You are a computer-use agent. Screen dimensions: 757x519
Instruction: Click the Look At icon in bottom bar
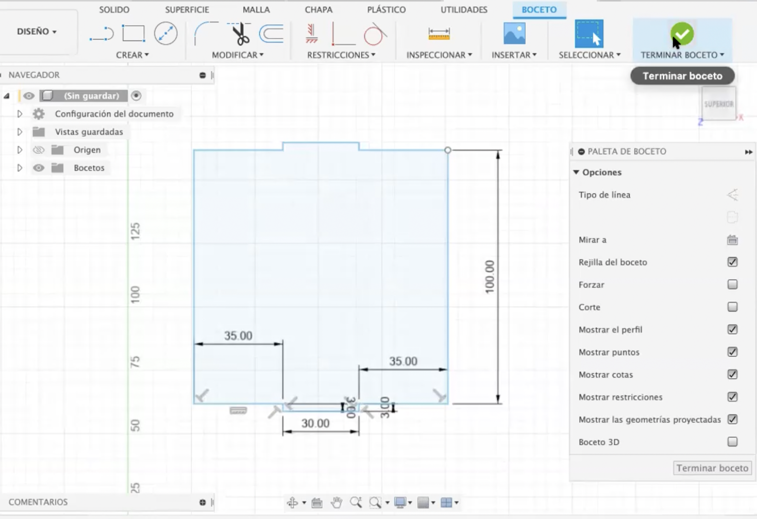317,502
